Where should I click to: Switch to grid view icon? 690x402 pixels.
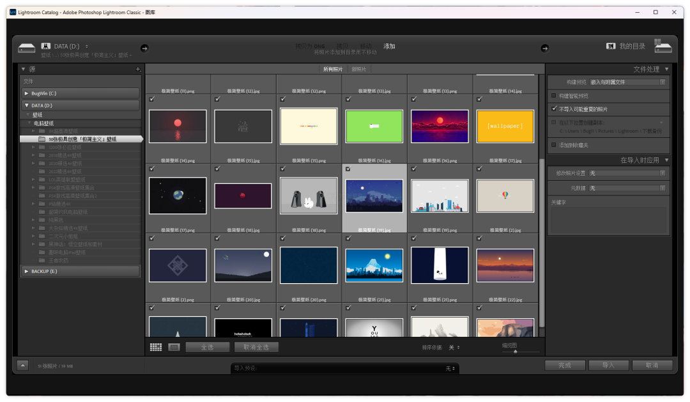[156, 348]
